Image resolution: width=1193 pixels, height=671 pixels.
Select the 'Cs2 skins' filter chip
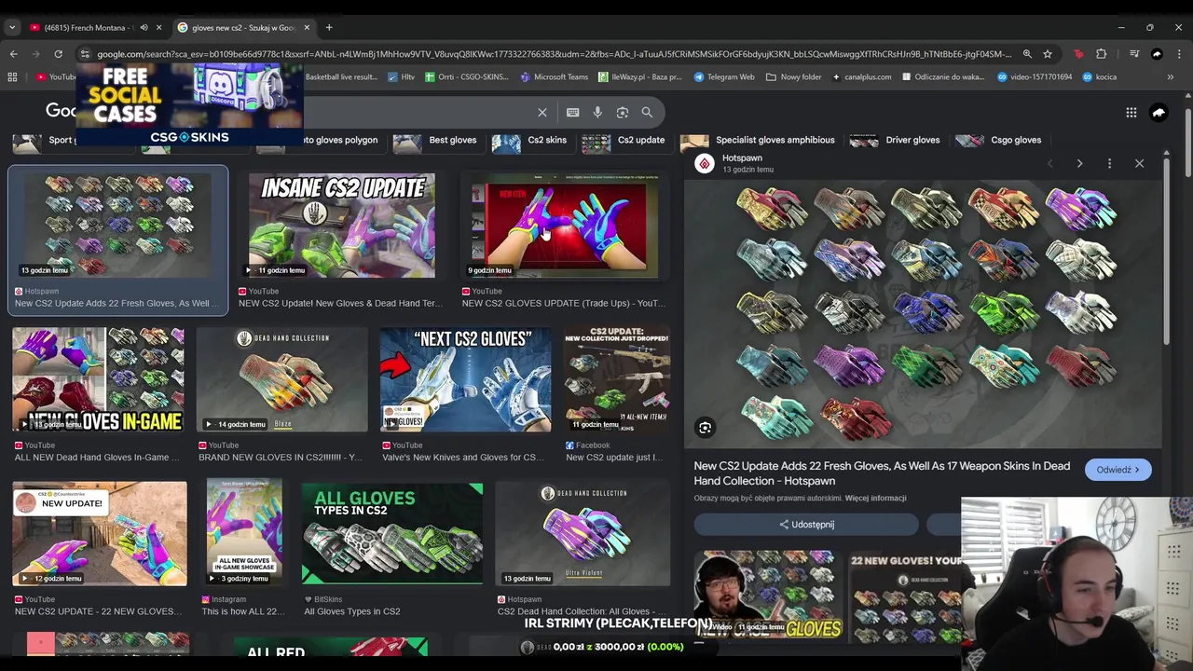(x=530, y=141)
